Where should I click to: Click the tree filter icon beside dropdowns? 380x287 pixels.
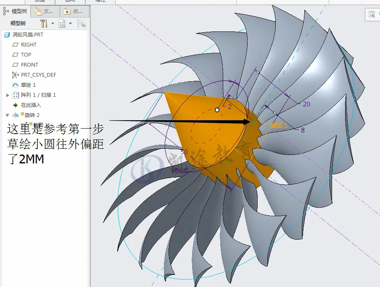point(81,23)
